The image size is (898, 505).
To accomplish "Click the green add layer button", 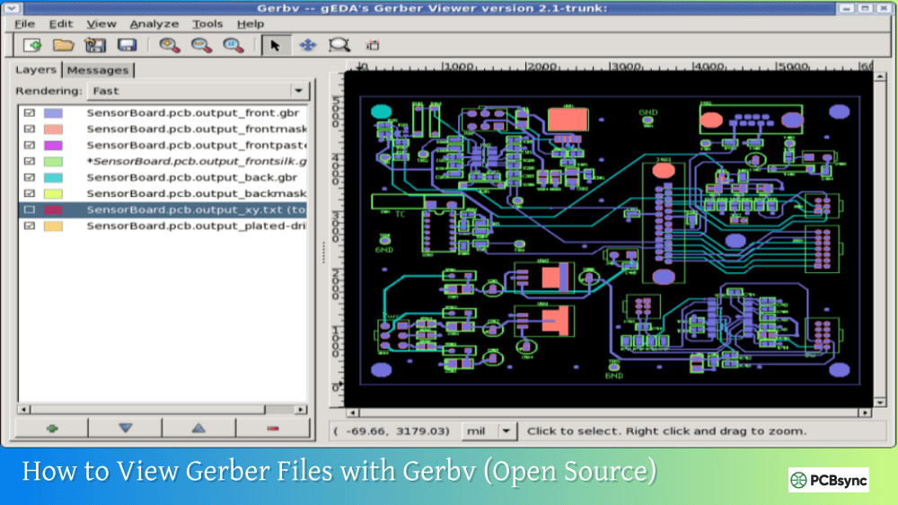I will tap(51, 429).
